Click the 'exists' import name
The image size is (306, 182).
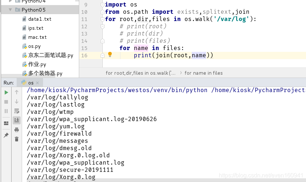(x=188, y=12)
